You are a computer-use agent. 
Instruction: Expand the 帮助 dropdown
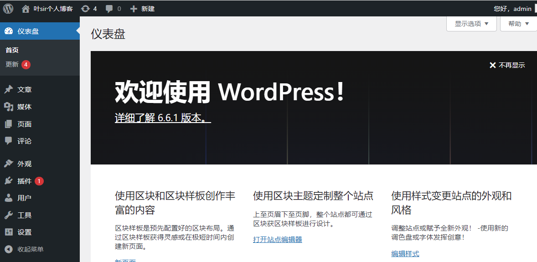coord(518,24)
